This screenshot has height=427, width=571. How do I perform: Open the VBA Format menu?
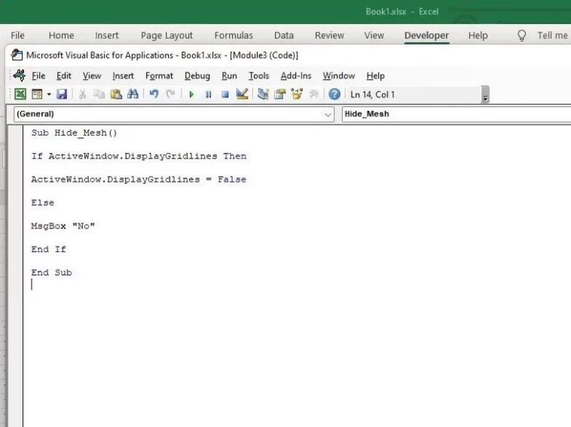(159, 76)
